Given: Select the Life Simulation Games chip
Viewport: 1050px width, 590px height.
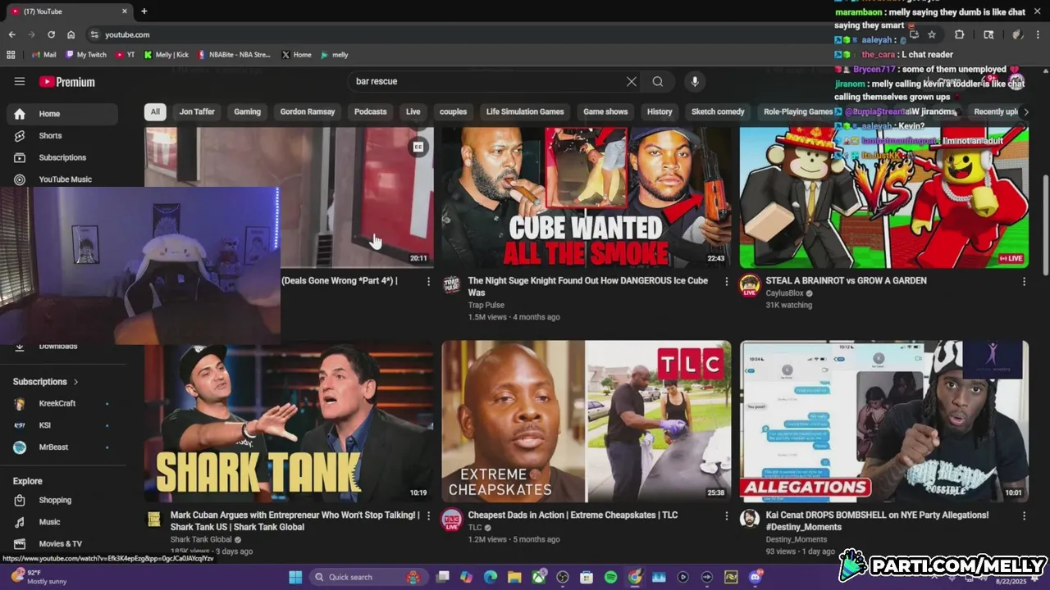Looking at the screenshot, I should click(525, 111).
